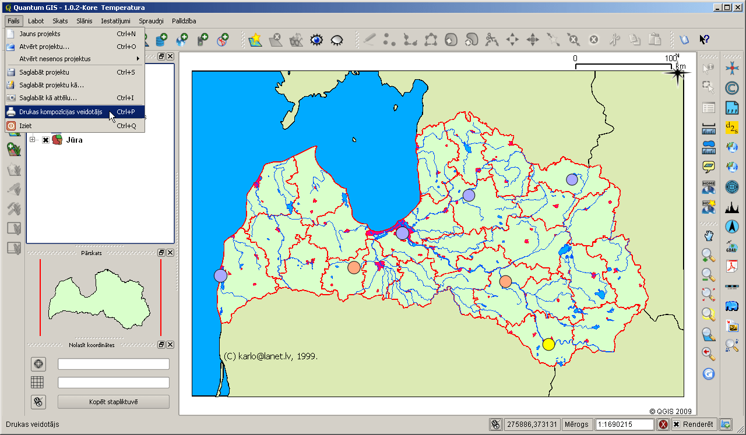
Task: Click the coordinate capture crosshair button
Action: pyautogui.click(x=38, y=365)
